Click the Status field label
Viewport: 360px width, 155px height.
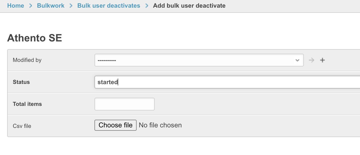click(21, 82)
